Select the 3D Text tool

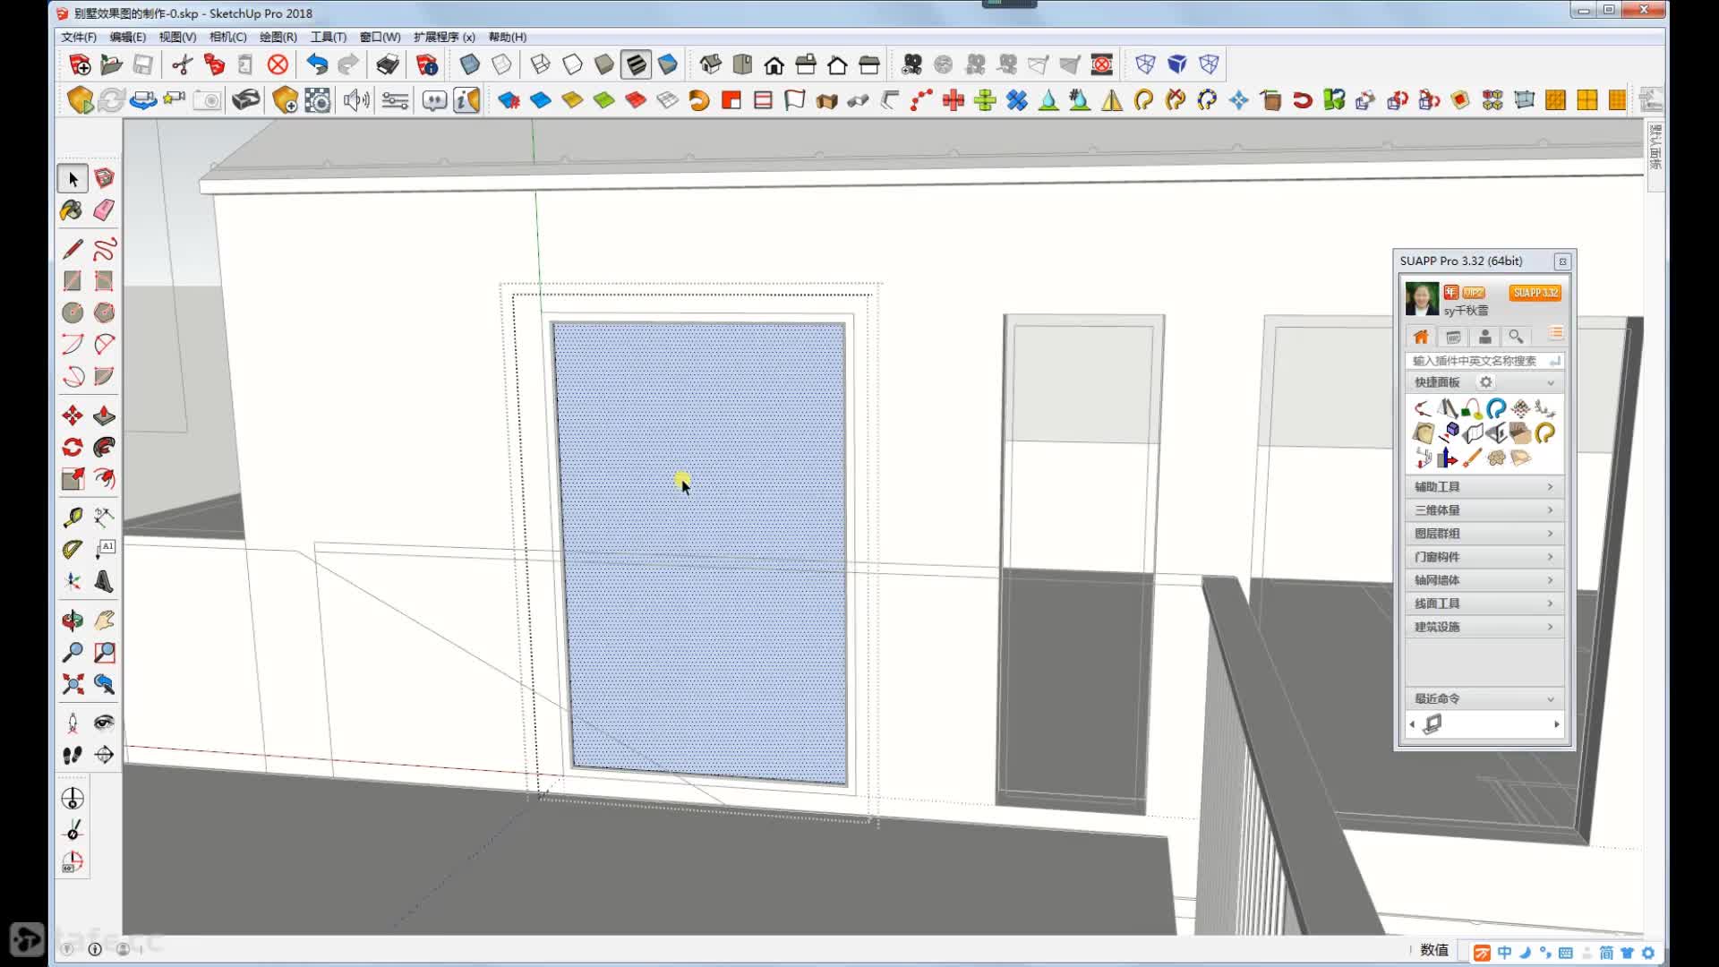coord(104,581)
